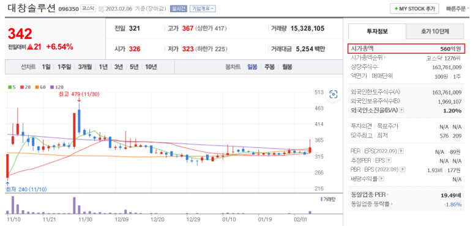Select the 일봉 candlestick chart

(x=252, y=67)
